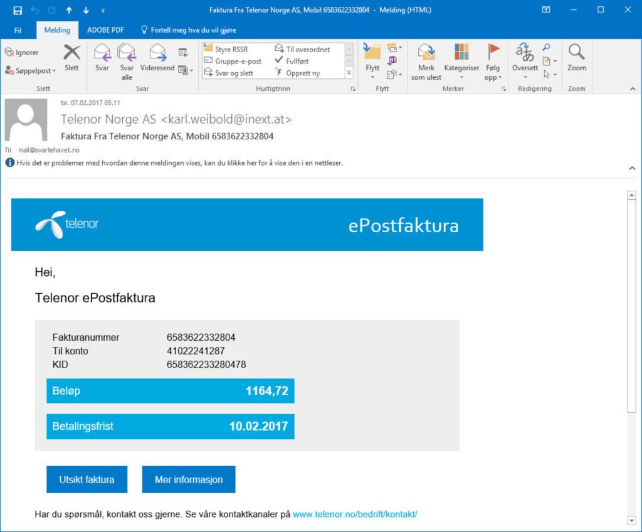Click the info bar to view in browser
The width and height of the screenshot is (642, 532).
pyautogui.click(x=179, y=162)
